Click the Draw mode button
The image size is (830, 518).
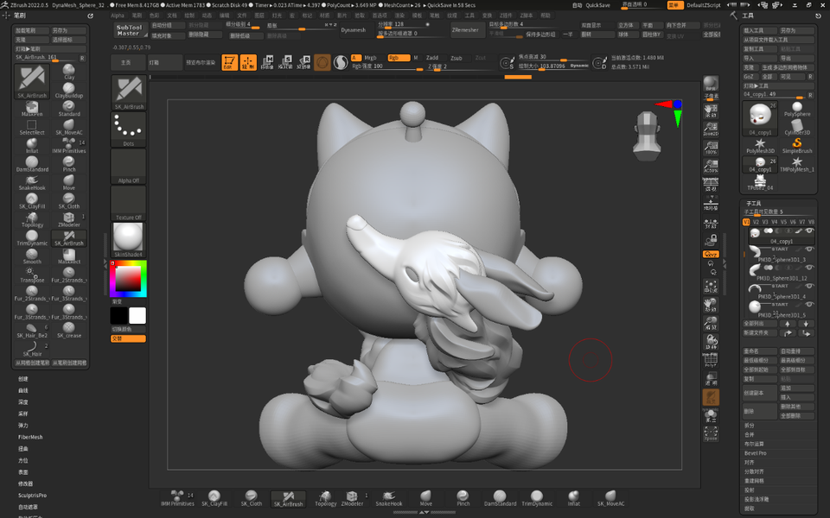point(248,62)
